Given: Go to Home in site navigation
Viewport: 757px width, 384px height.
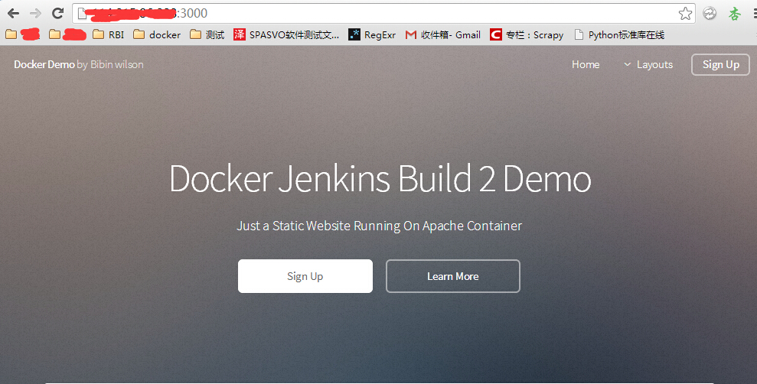Looking at the screenshot, I should coord(586,65).
